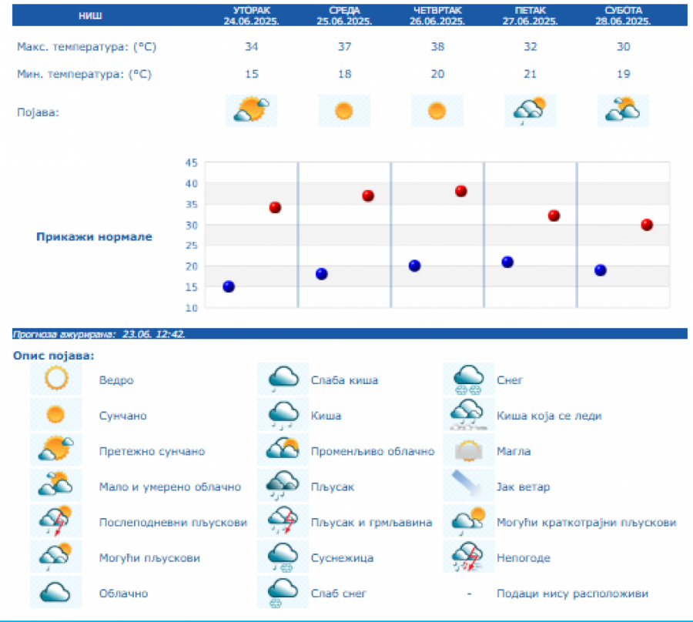The height and width of the screenshot is (622, 693).
Task: Click the Ведро clear sky legend icon
Action: [56, 380]
